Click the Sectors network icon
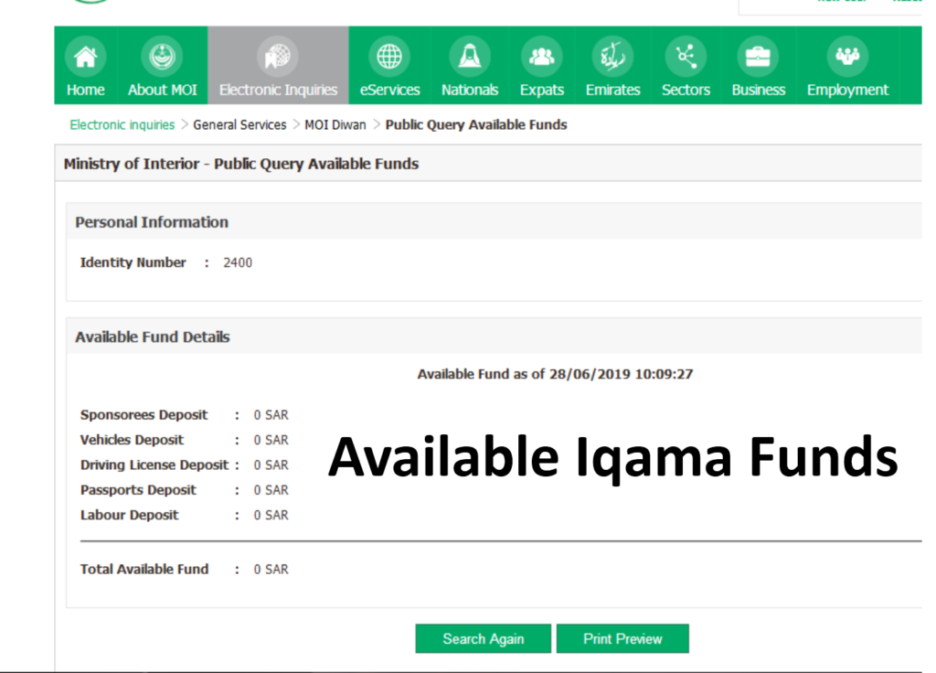936x673 pixels. coord(686,57)
